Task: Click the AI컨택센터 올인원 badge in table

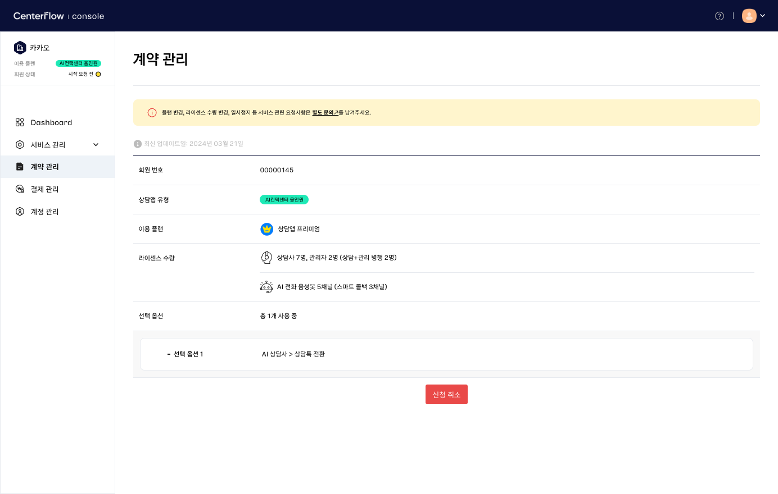Action: tap(284, 200)
